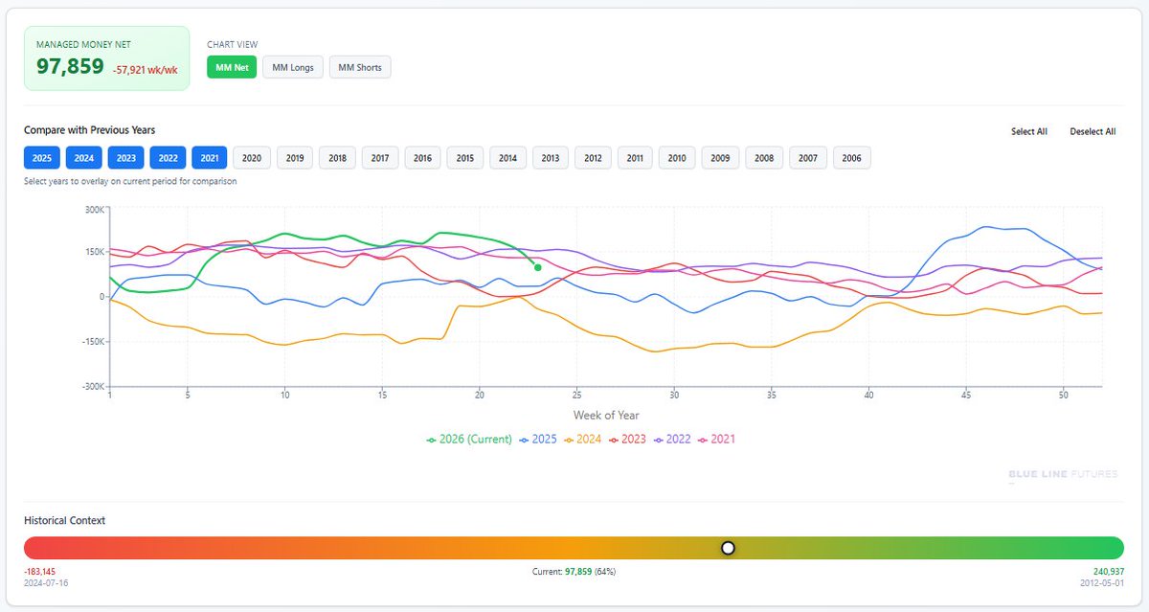The image size is (1149, 612).
Task: Enable the 2013 year overlay
Action: pyautogui.click(x=551, y=158)
